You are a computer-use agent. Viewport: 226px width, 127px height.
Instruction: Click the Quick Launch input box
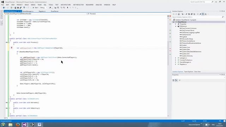tap(201, 2)
